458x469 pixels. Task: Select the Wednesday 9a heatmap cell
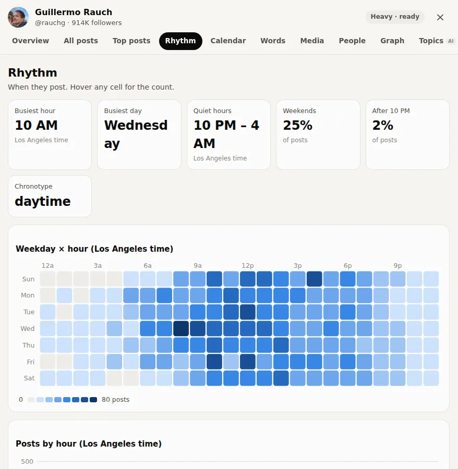(198, 328)
